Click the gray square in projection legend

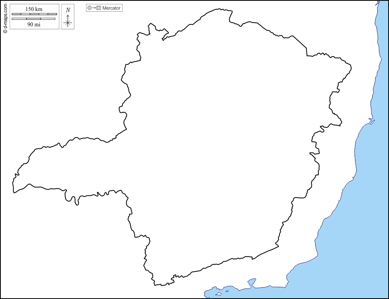coord(99,8)
